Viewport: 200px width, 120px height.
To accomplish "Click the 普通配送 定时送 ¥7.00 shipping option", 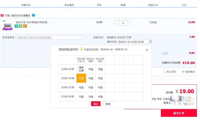I will pos(119,37).
